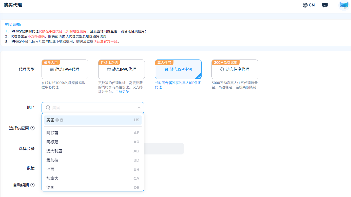Click the flame hot icon next to 美国

(61, 120)
